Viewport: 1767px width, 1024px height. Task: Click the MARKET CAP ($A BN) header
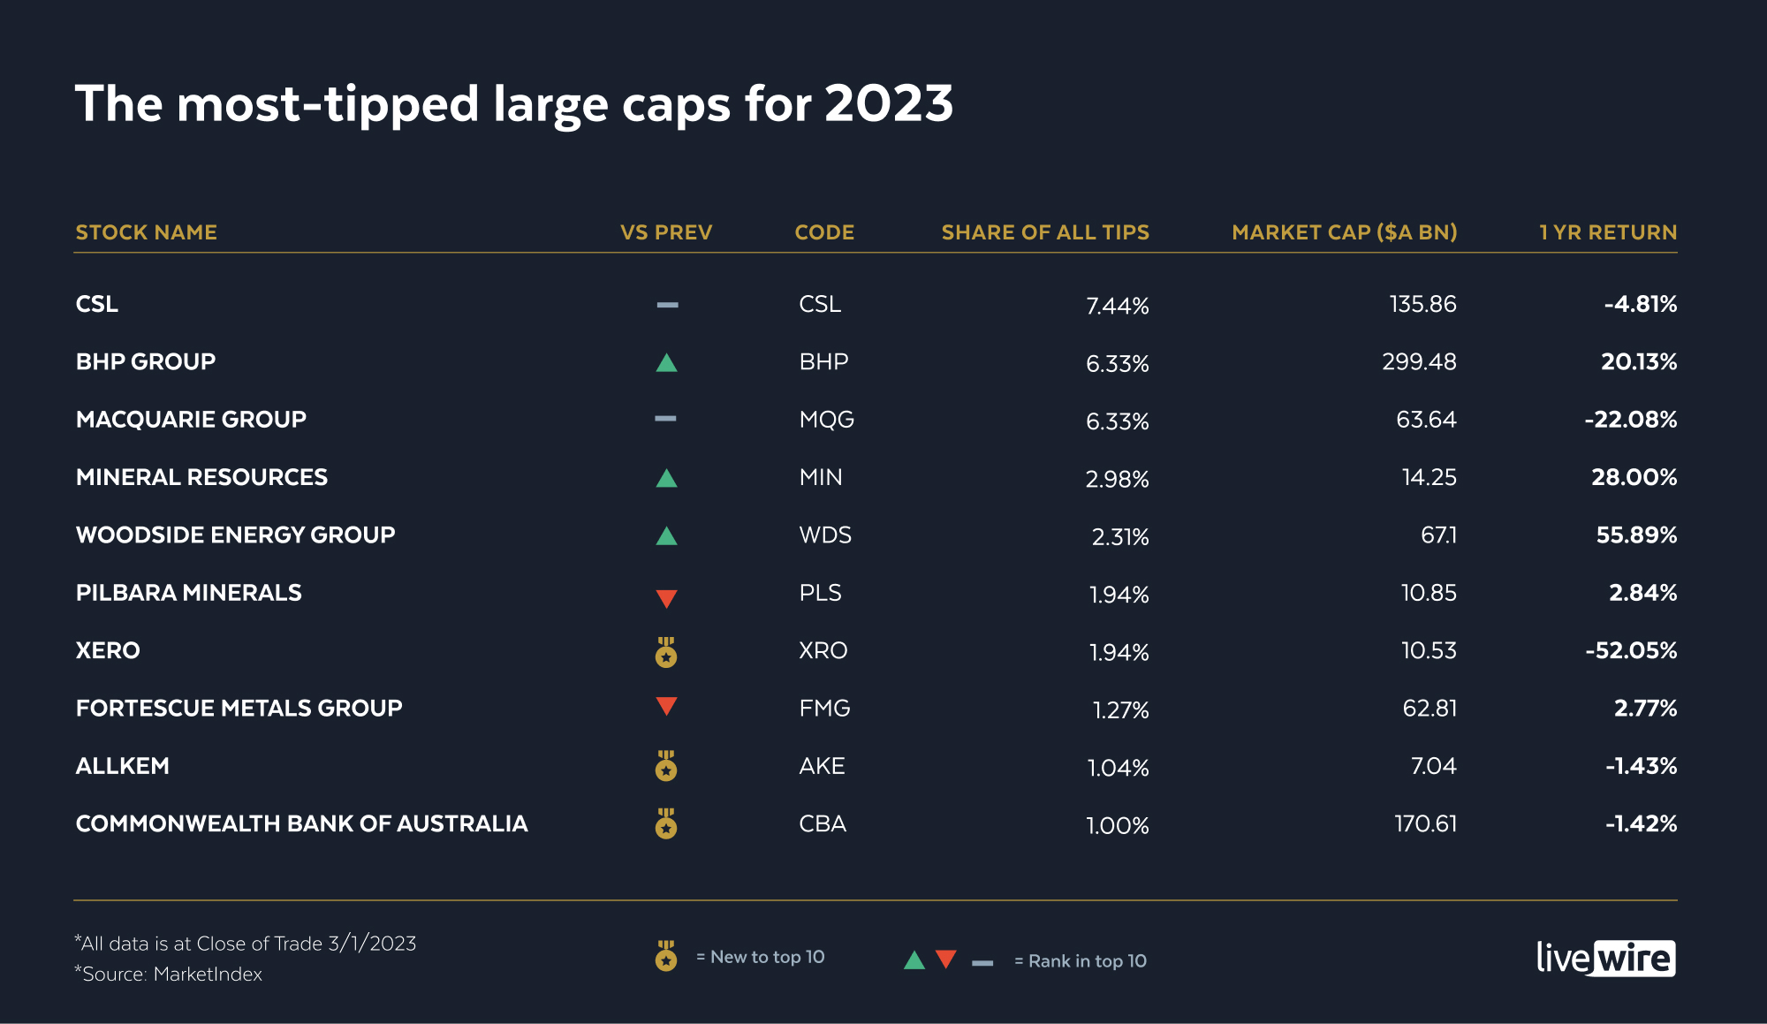1344,232
